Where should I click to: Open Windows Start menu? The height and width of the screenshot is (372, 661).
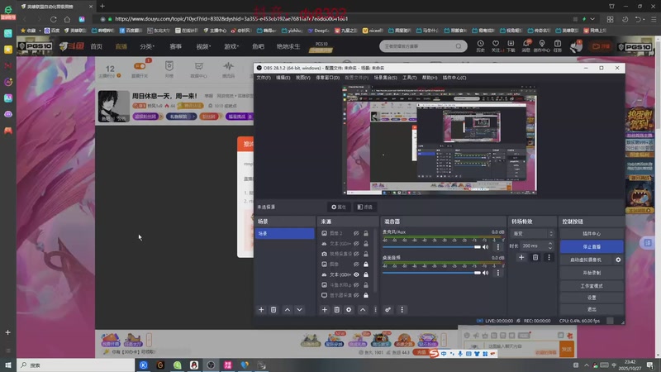pyautogui.click(x=8, y=365)
